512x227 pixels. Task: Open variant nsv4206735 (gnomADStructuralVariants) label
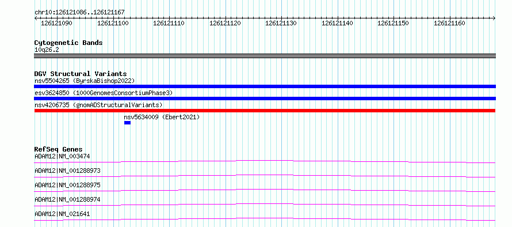(98, 105)
